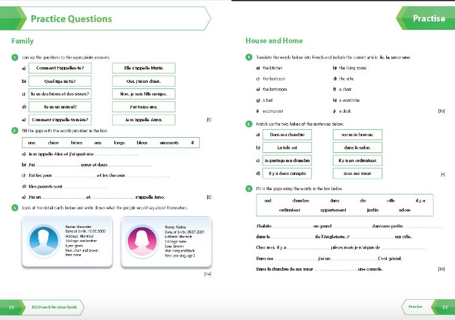Image resolution: width=455 pixels, height=320 pixels.
Task: Click the number 1 badge under House and Home
Action: pos(249,57)
